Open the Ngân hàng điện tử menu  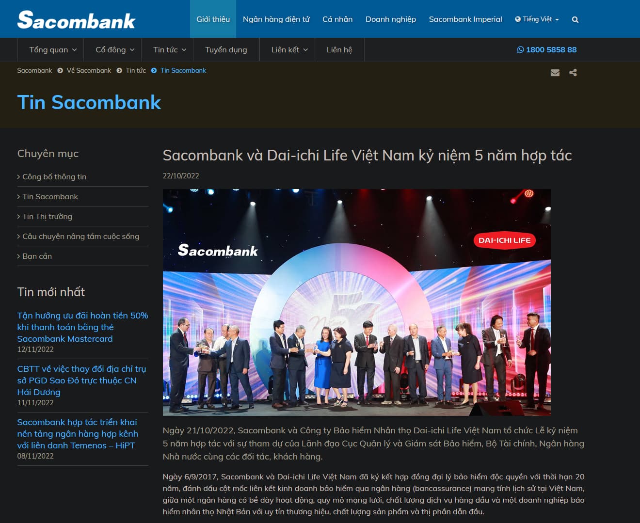coord(276,19)
